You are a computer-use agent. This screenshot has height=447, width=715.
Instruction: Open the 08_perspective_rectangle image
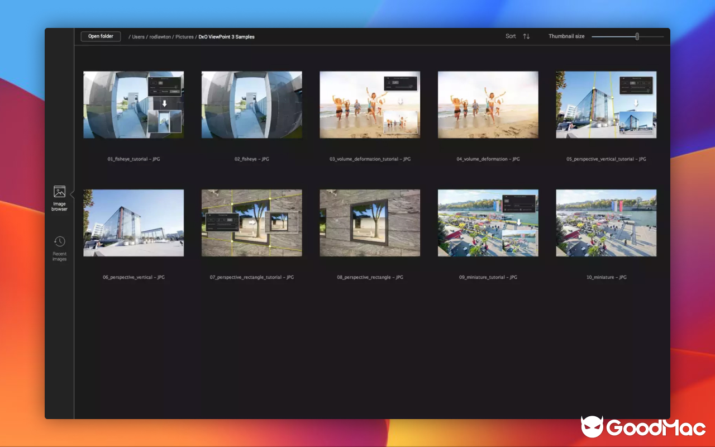pos(370,222)
